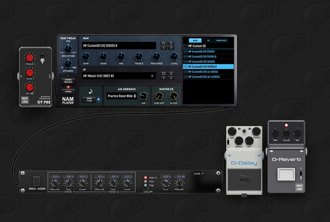Flip the CT PRE toggle switch
The image size is (330, 222).
[x=42, y=61]
